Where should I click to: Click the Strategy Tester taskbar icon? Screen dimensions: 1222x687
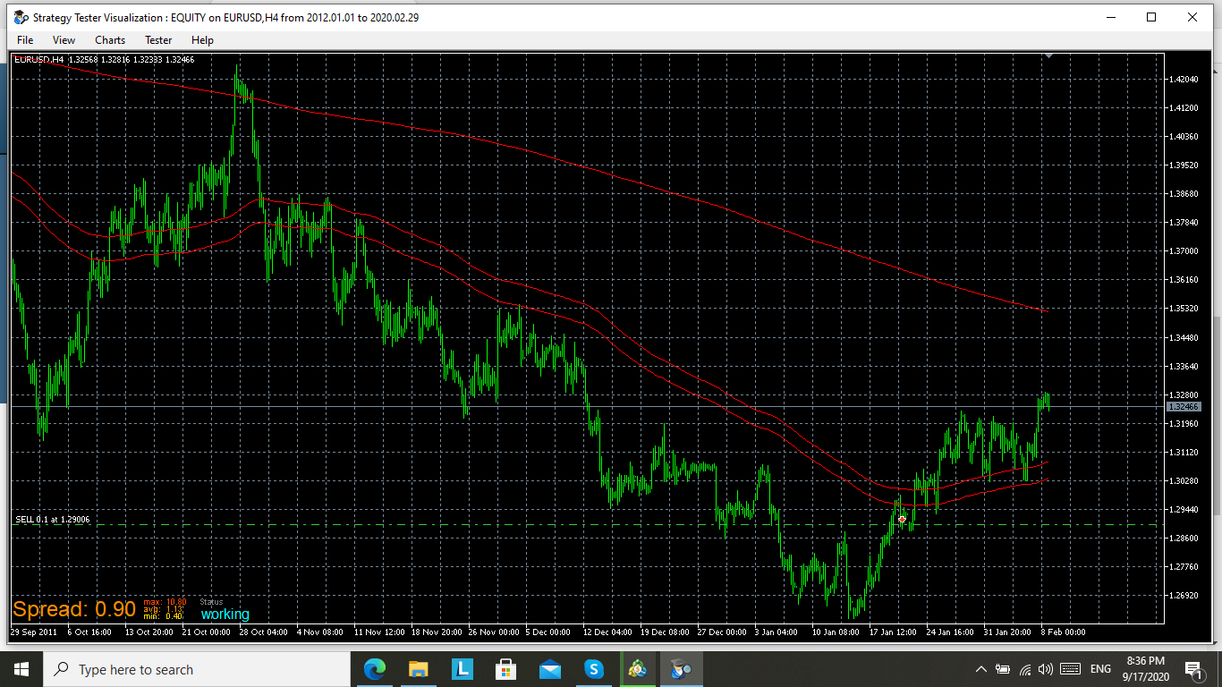(x=682, y=669)
